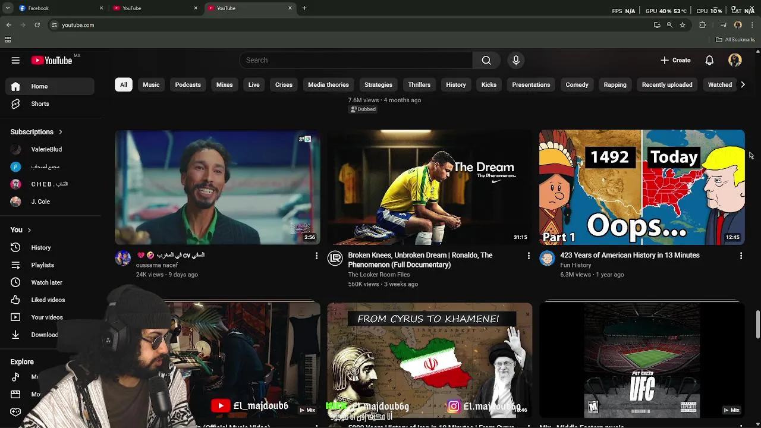761x428 pixels.
Task: Select the Recently uploaded filter chip
Action: pos(667,84)
